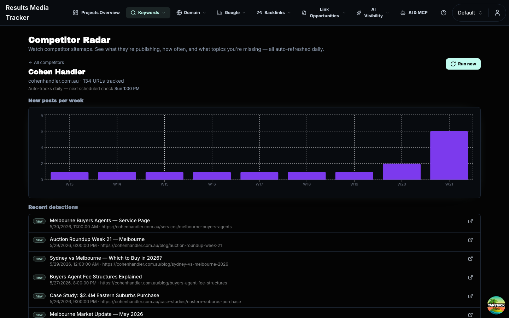
Task: Click the Backlinks chain link icon
Action: (259, 13)
